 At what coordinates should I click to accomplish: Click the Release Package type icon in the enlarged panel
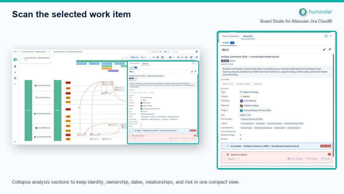pyautogui.click(x=241, y=92)
